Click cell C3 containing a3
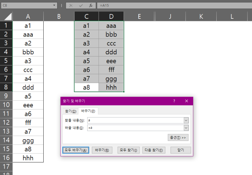 click(86, 43)
